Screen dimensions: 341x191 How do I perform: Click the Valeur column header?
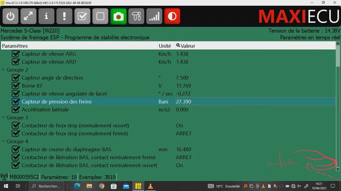pyautogui.click(x=255, y=46)
